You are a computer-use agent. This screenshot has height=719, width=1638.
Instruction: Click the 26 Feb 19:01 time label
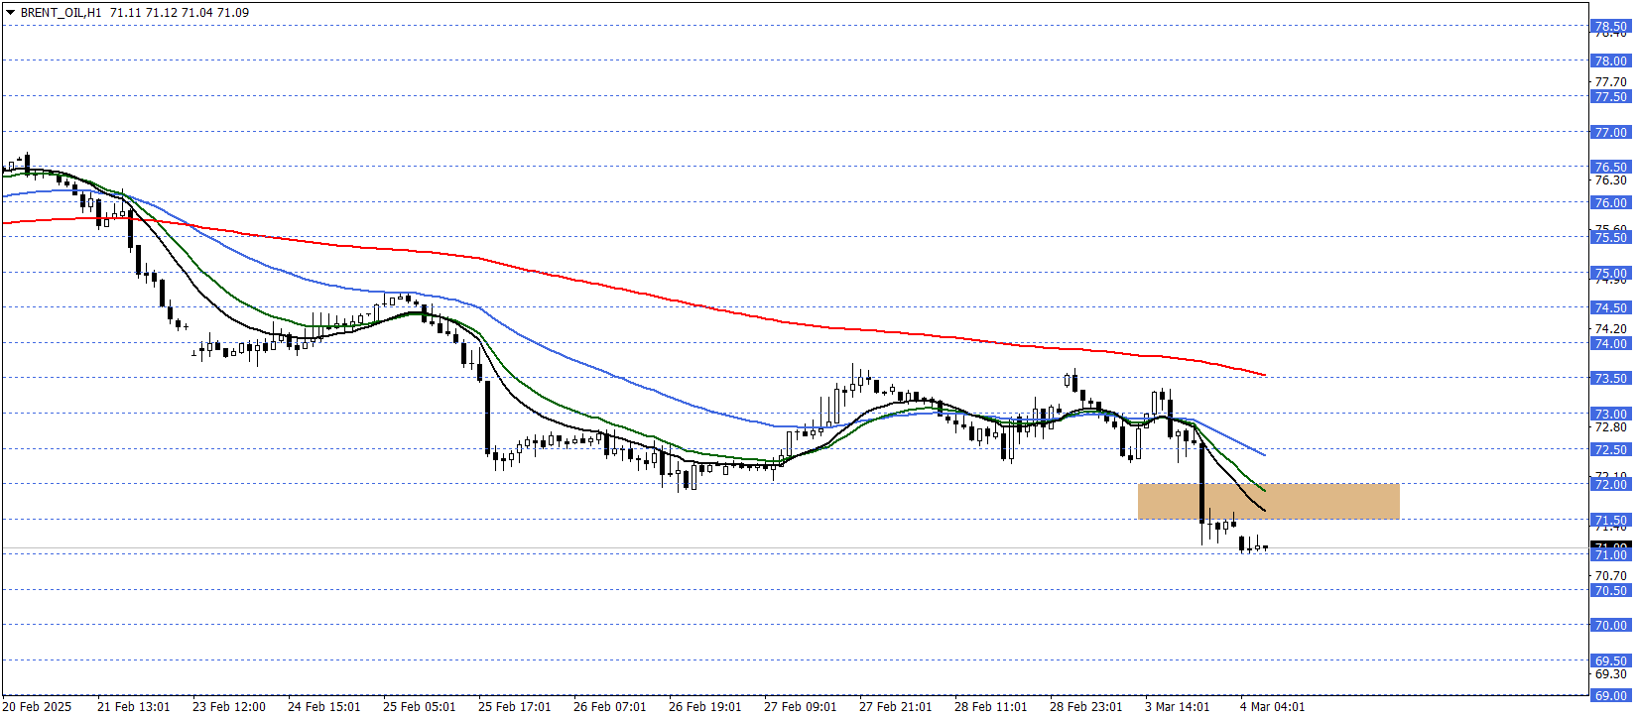tap(705, 707)
